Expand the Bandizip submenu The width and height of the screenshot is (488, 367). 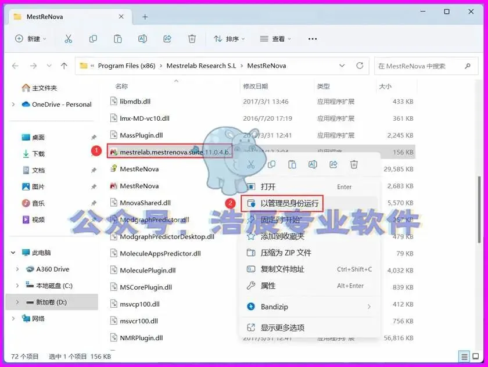369,307
